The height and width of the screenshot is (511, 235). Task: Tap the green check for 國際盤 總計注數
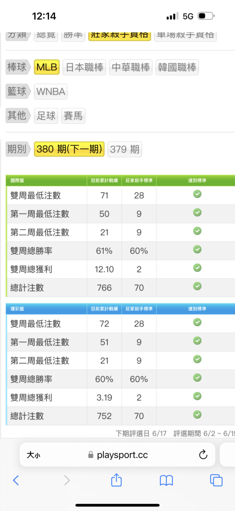(197, 286)
